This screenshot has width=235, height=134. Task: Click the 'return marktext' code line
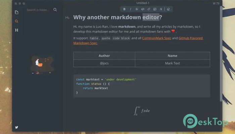[95, 88]
